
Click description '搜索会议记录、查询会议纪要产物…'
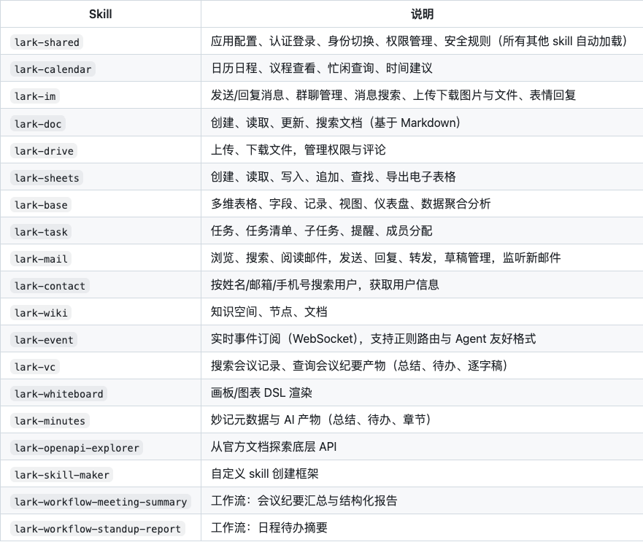click(360, 365)
